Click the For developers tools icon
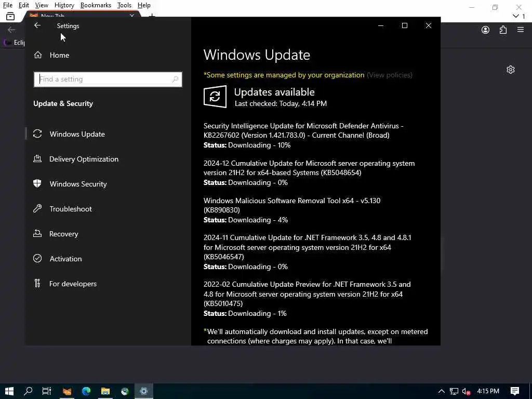 (x=37, y=283)
